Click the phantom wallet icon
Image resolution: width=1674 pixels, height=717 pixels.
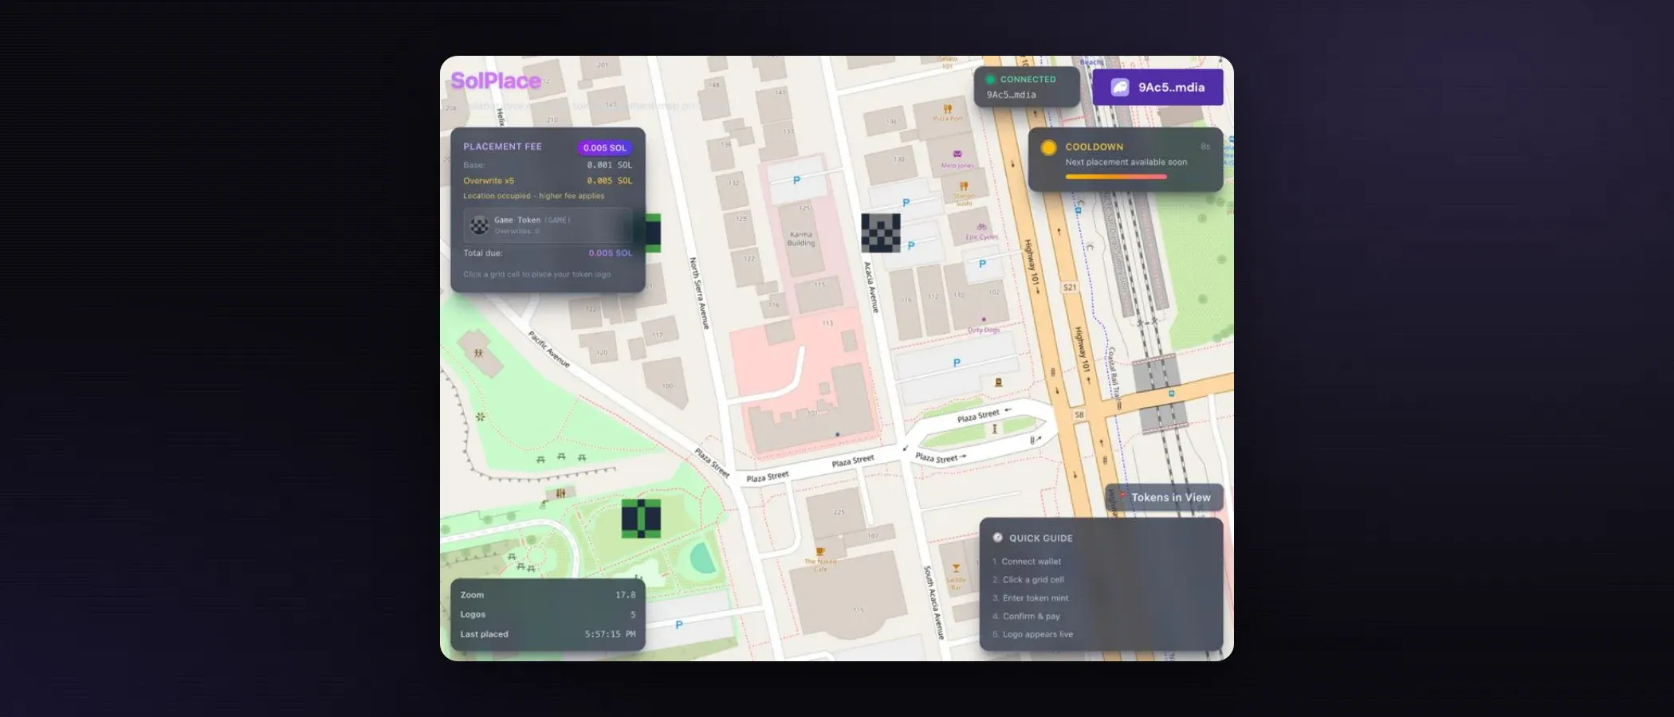pos(1120,88)
